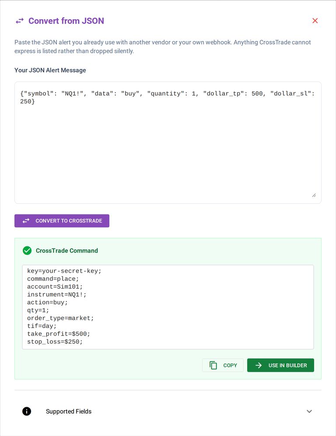Click the 'account=Sim101;' line

[55, 287]
